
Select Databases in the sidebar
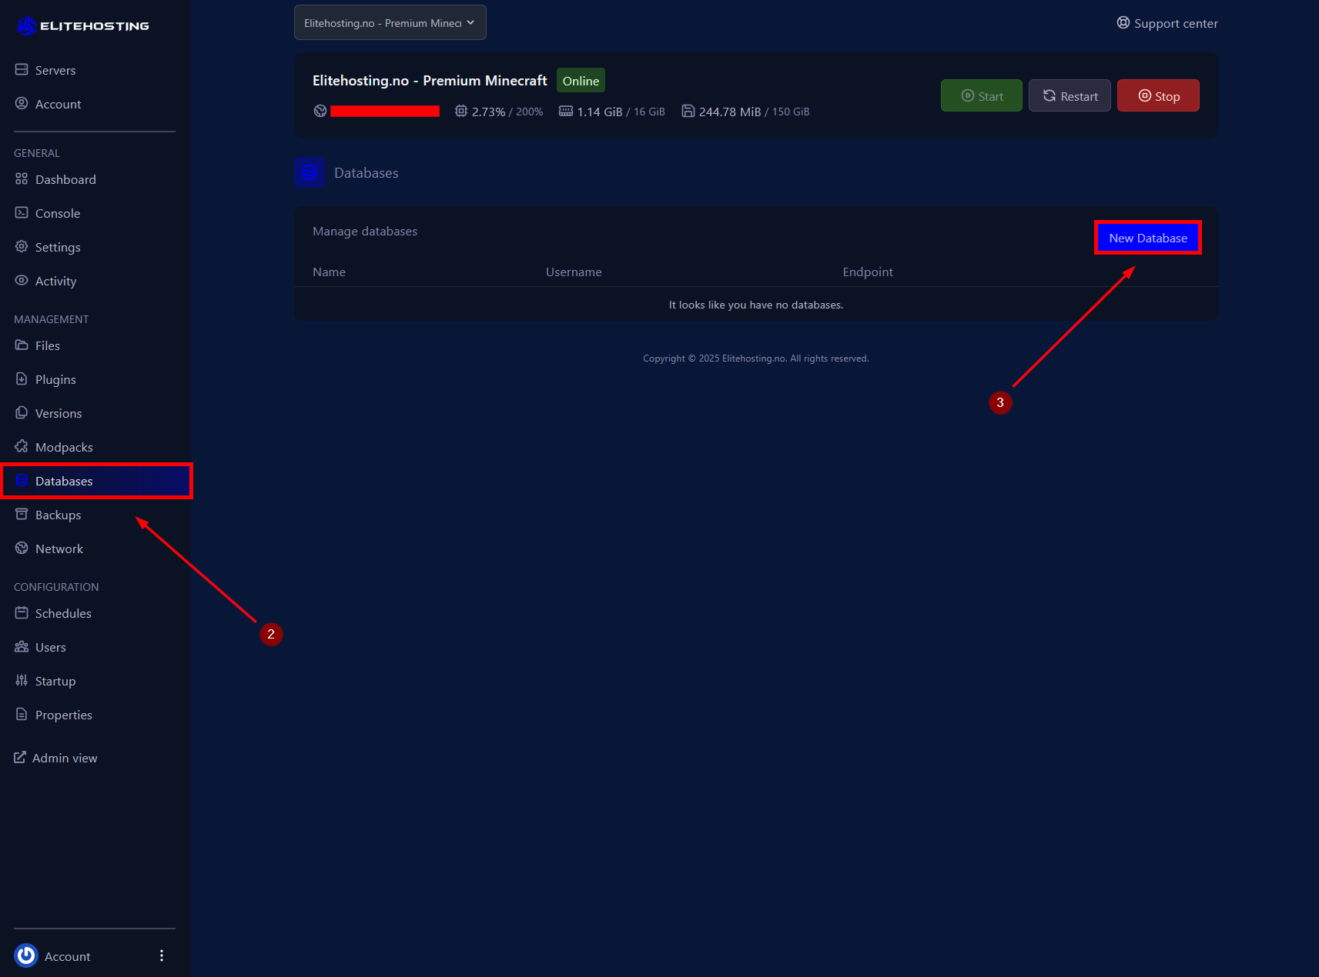[x=95, y=480]
